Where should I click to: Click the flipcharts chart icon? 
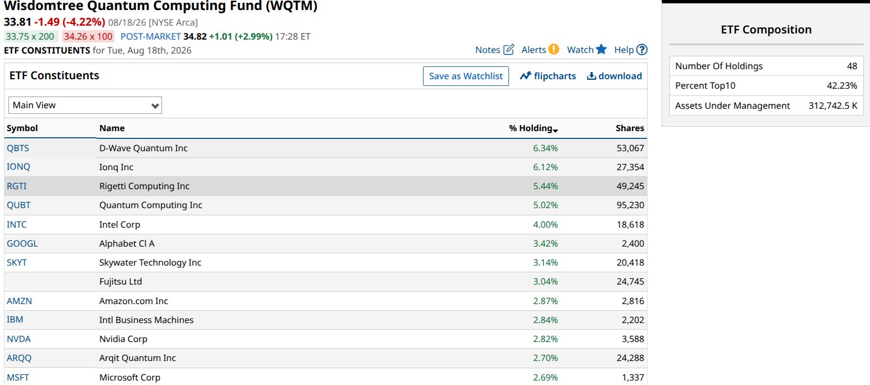click(x=525, y=76)
